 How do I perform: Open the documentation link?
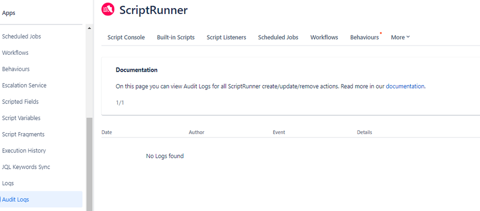[x=405, y=87]
